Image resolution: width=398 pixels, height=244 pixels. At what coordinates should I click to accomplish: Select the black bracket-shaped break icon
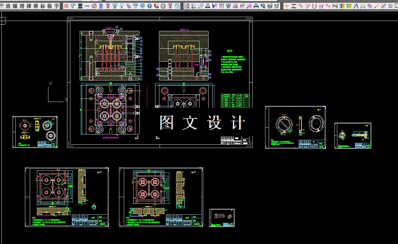point(335,6)
